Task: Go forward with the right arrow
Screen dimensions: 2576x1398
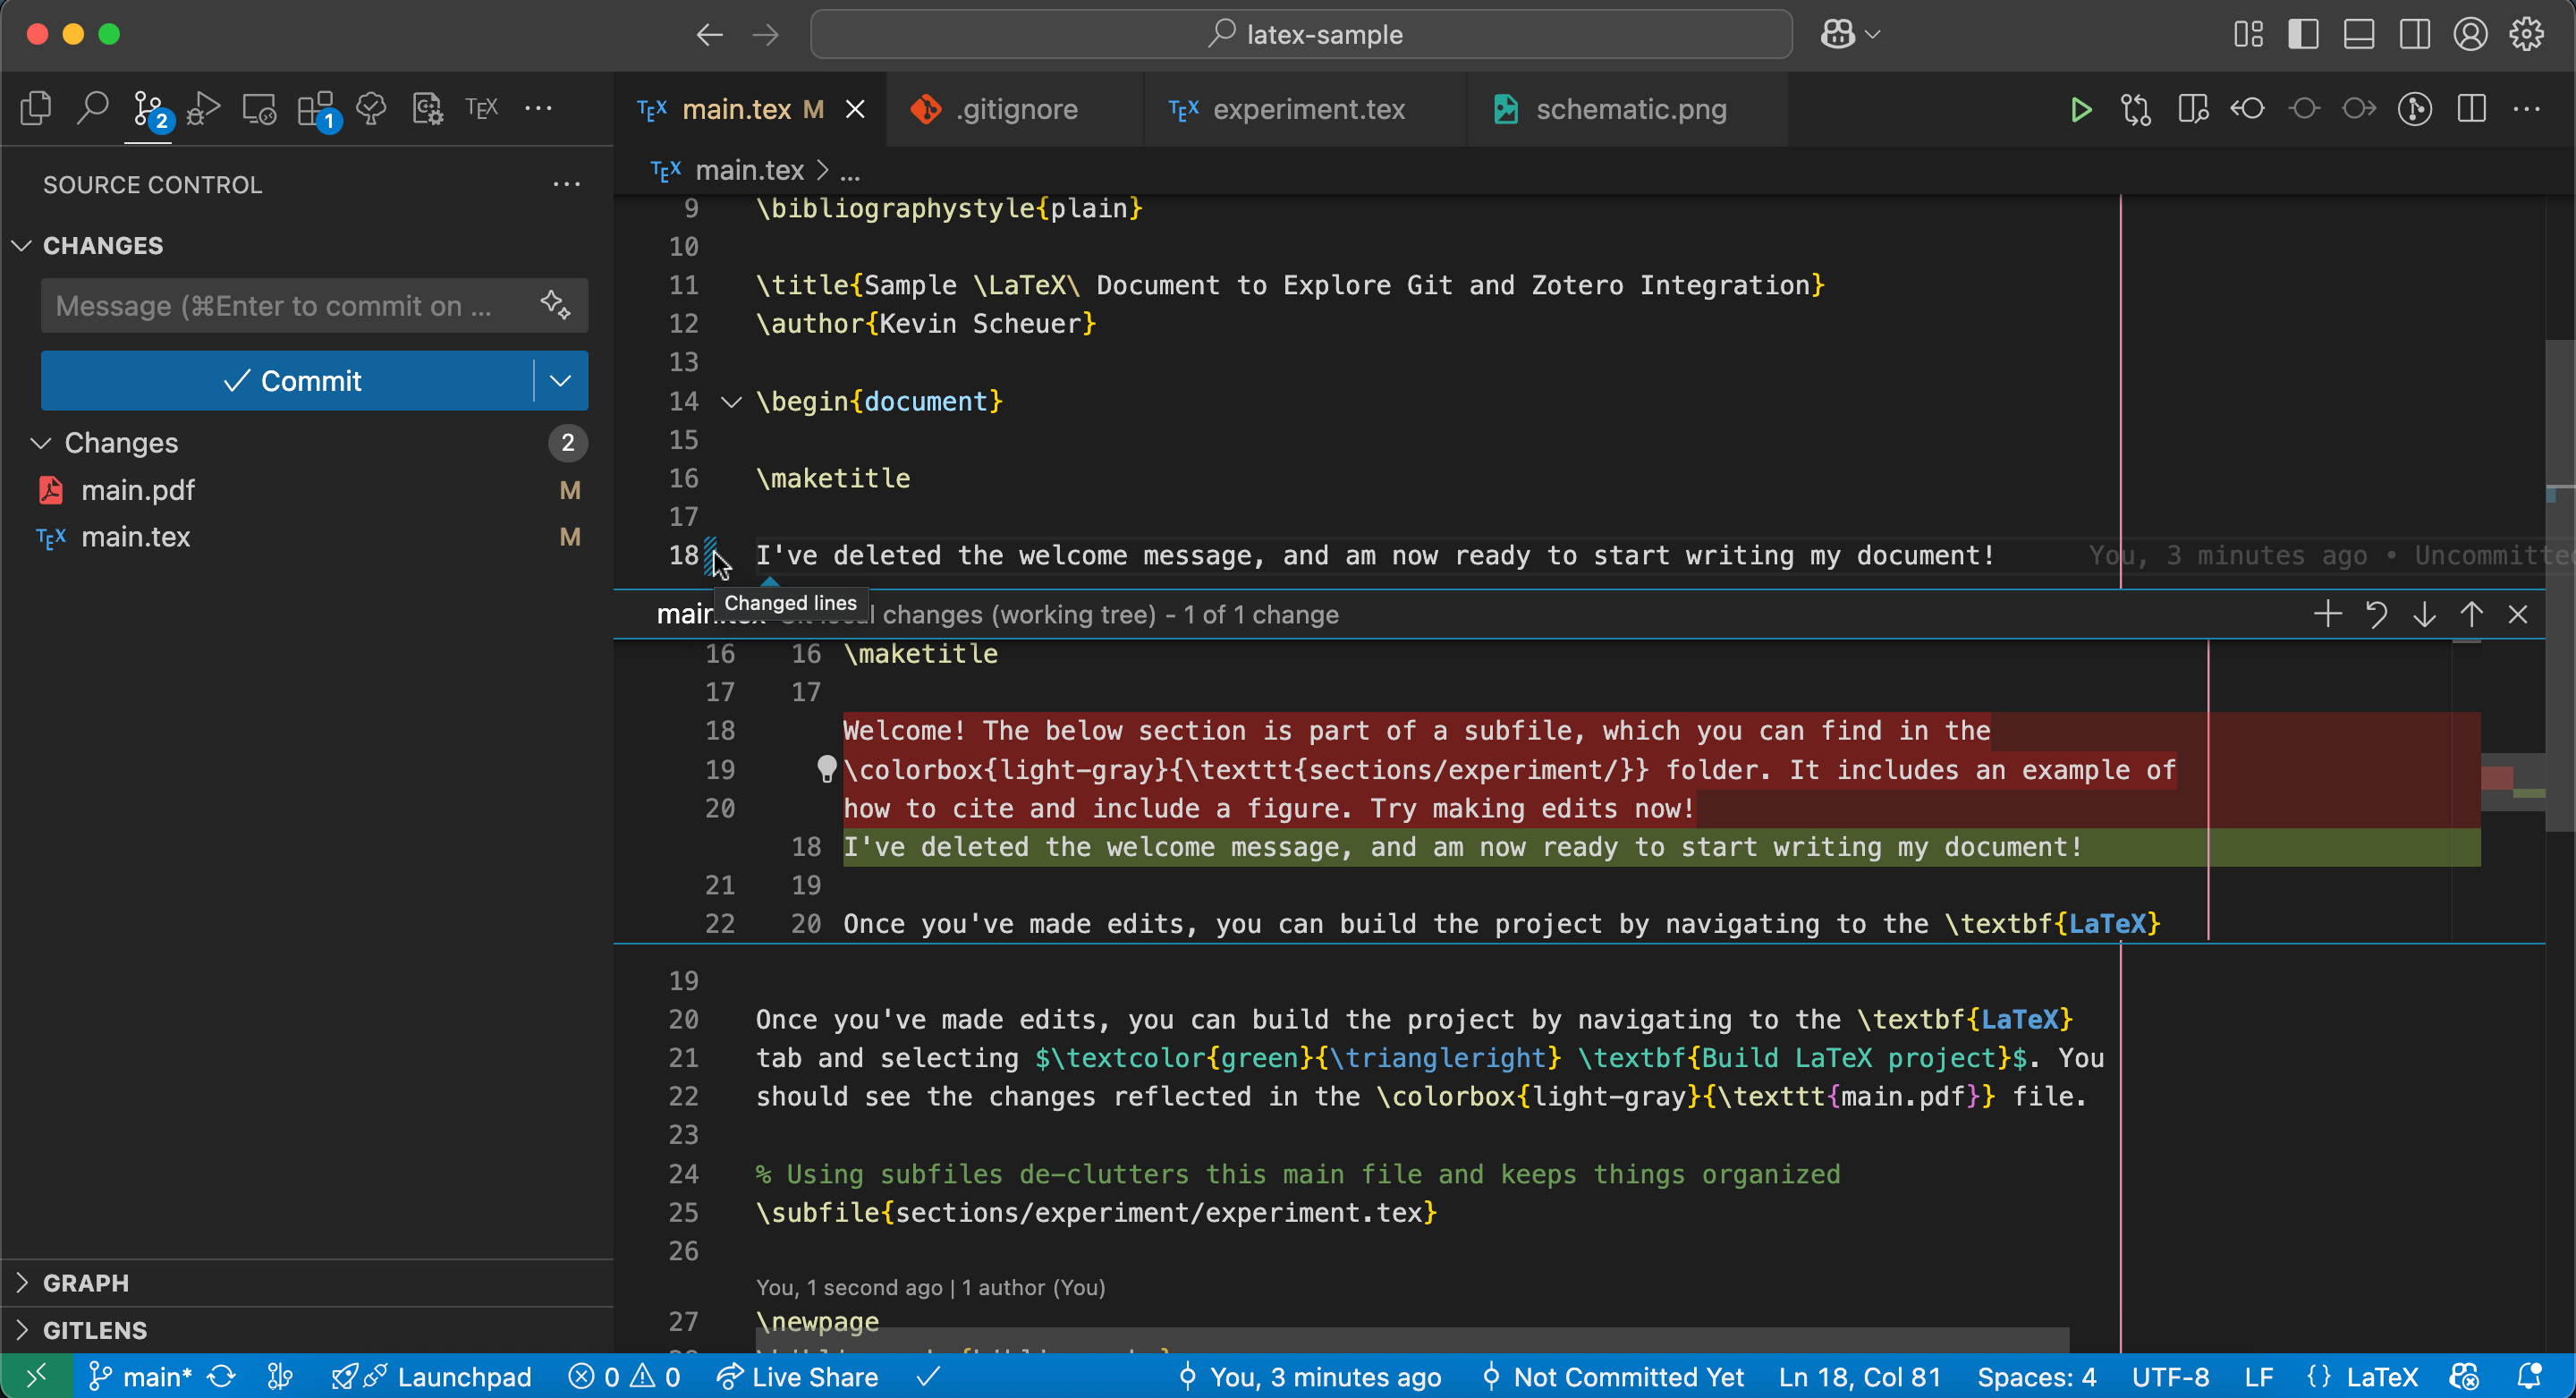Action: [766, 34]
